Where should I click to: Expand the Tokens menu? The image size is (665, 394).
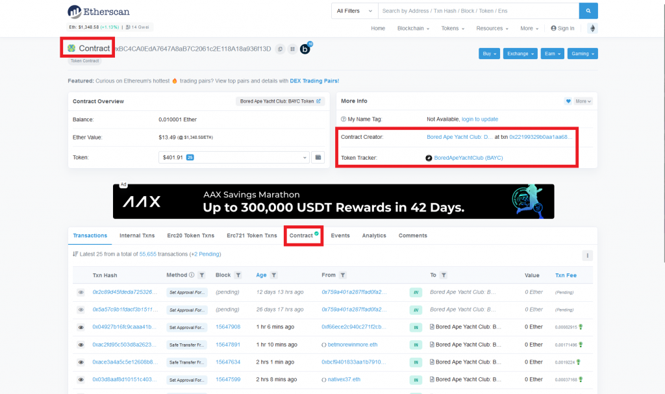coord(453,29)
